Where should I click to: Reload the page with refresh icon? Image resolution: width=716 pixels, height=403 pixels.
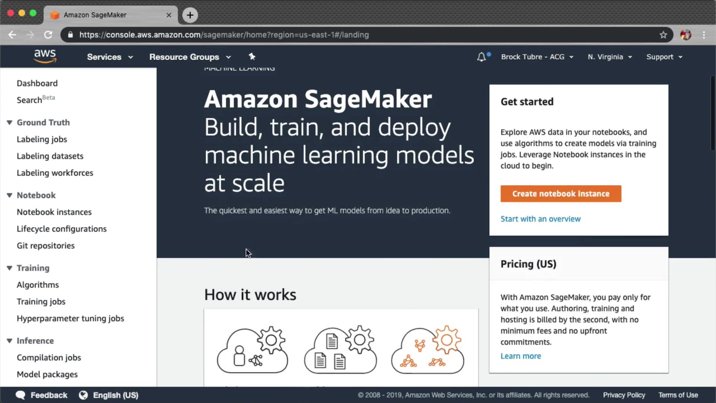coord(48,35)
